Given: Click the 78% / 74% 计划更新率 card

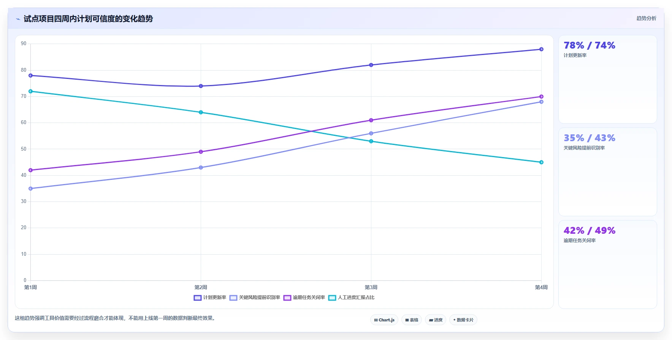Looking at the screenshot, I should click(607, 79).
